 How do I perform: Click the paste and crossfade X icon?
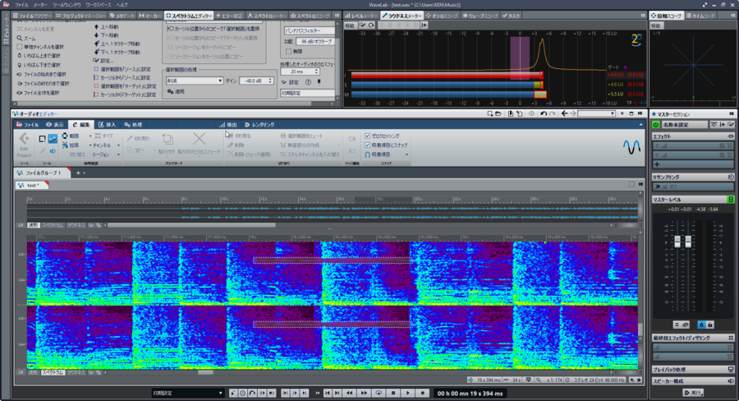point(199,140)
